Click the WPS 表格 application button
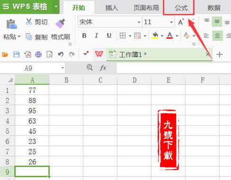 [x=25, y=7]
